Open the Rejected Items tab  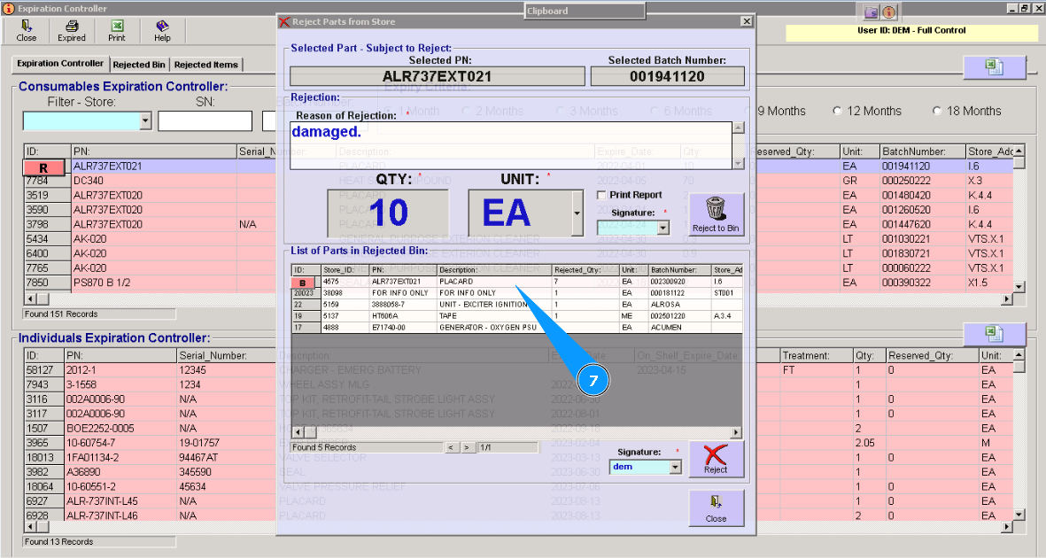click(206, 65)
